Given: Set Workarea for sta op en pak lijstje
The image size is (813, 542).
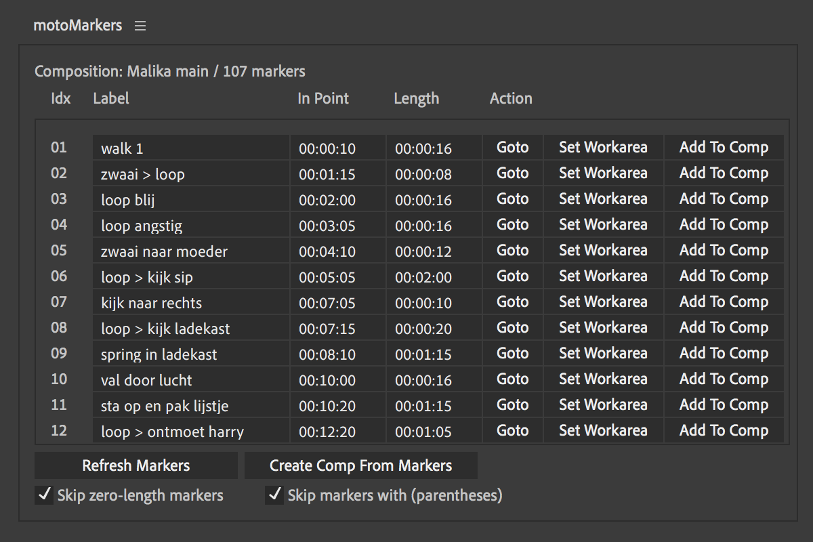Looking at the screenshot, I should [603, 405].
